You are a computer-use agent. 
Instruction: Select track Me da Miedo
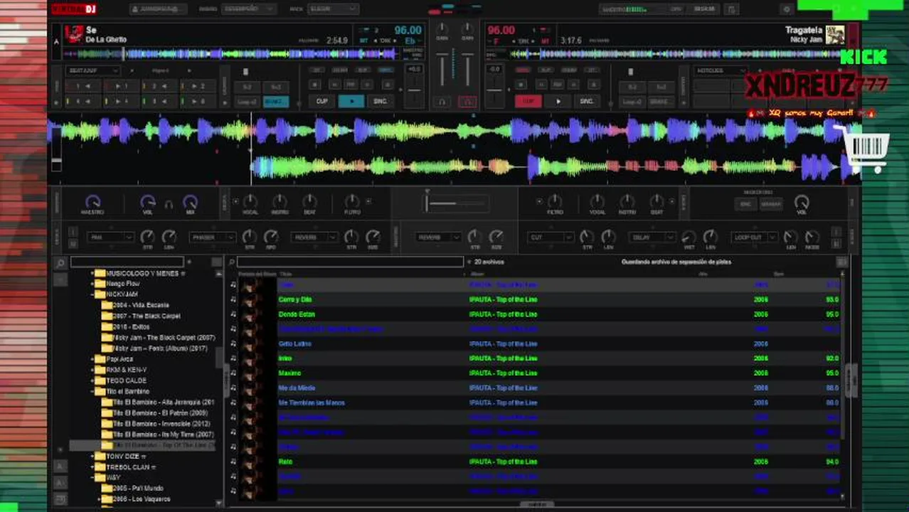click(x=297, y=388)
